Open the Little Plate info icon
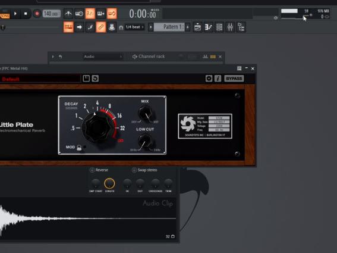 point(218,79)
